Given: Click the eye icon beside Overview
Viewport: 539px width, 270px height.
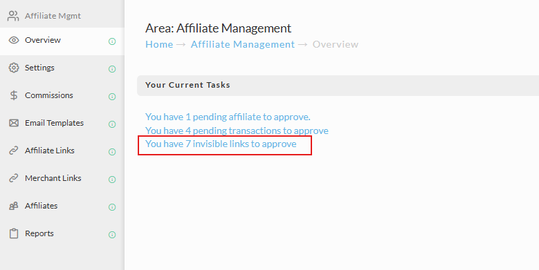Looking at the screenshot, I should [14, 40].
